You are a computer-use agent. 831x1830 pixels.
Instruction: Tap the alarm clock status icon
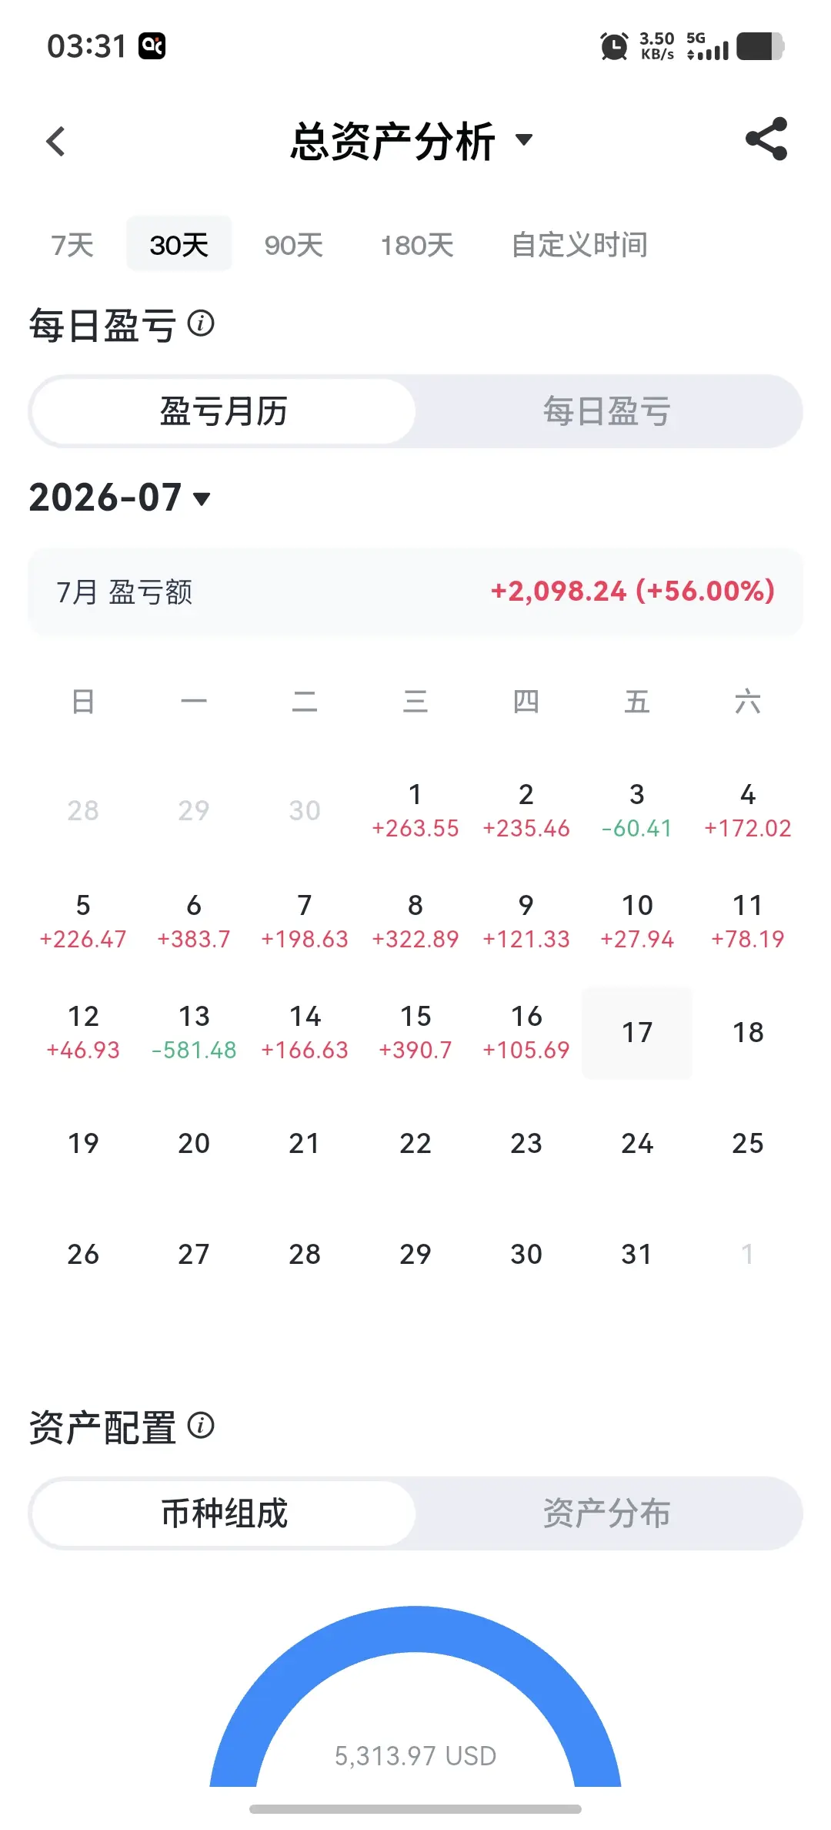click(614, 46)
